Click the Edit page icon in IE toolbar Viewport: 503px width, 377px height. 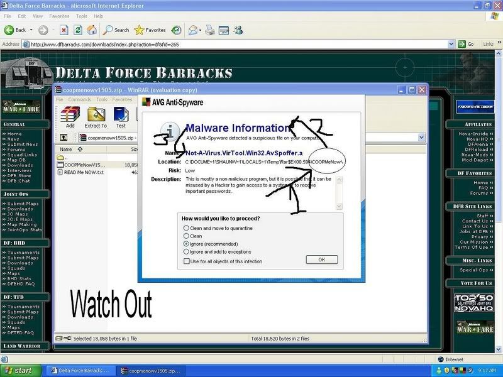224,30
